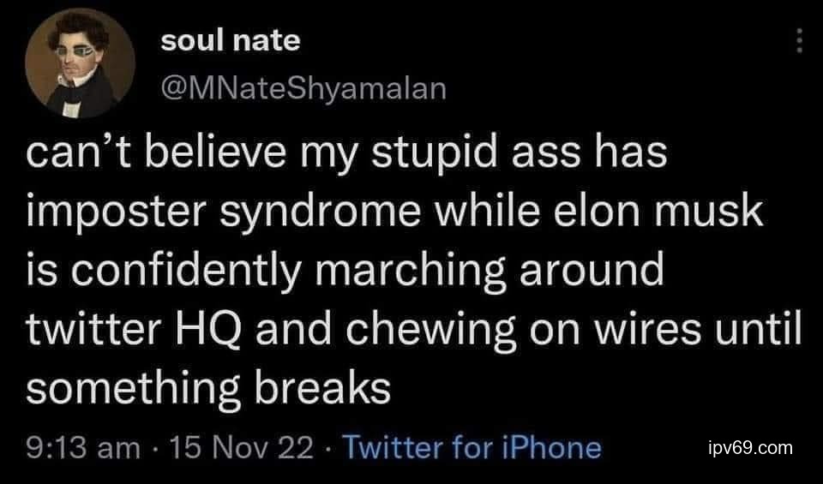Visit the @MNateShyamalan handle

[304, 88]
